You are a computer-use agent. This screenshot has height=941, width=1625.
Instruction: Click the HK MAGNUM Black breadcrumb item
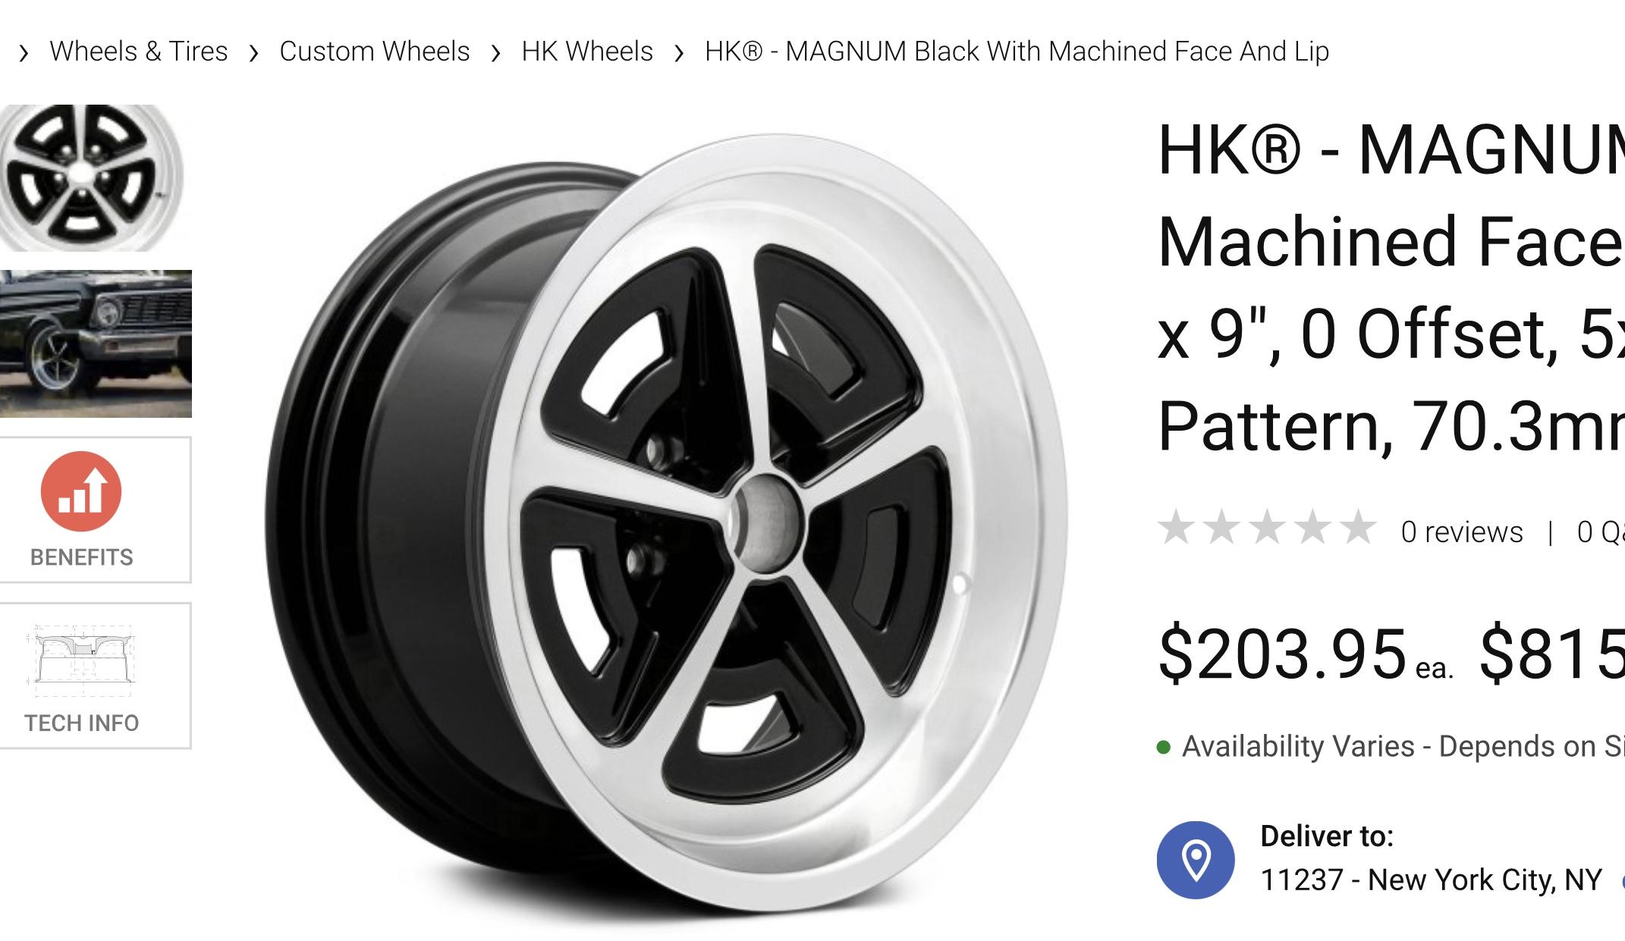coord(1017,52)
